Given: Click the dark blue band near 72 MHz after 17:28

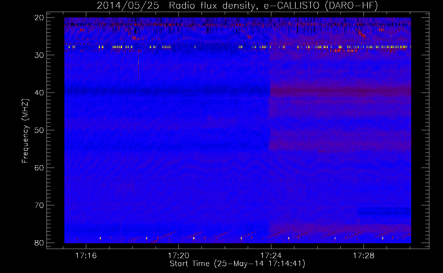Looking at the screenshot, I should click(384, 211).
